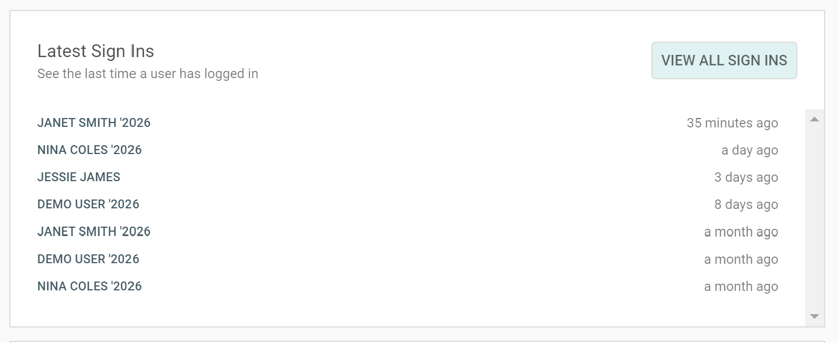Screen dimensions: 839x343
Task: Open Demo User who signed in 8 days ago
Action: tap(88, 204)
